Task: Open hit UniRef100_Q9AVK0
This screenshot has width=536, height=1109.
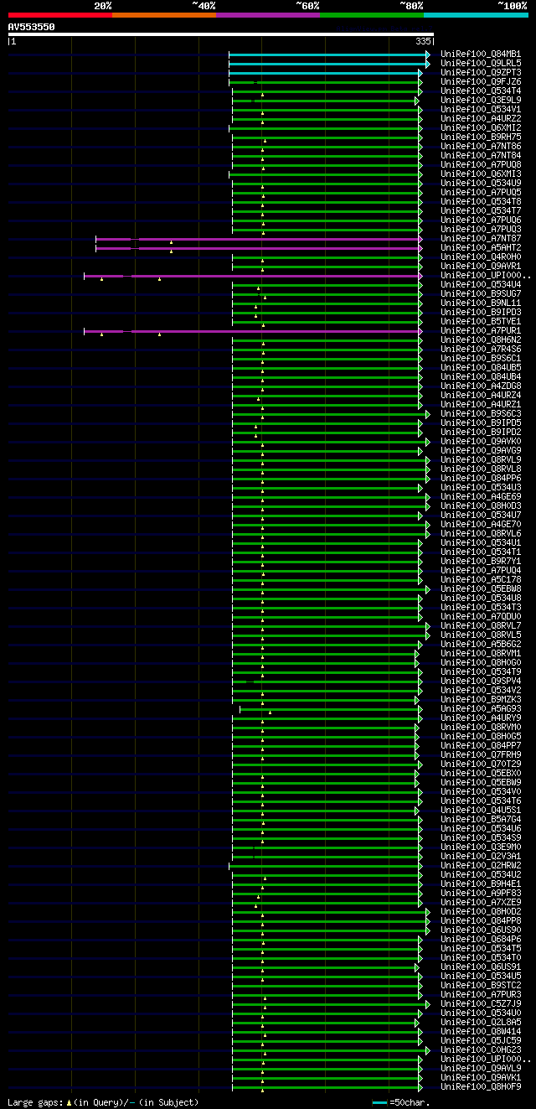Action: coord(481,442)
